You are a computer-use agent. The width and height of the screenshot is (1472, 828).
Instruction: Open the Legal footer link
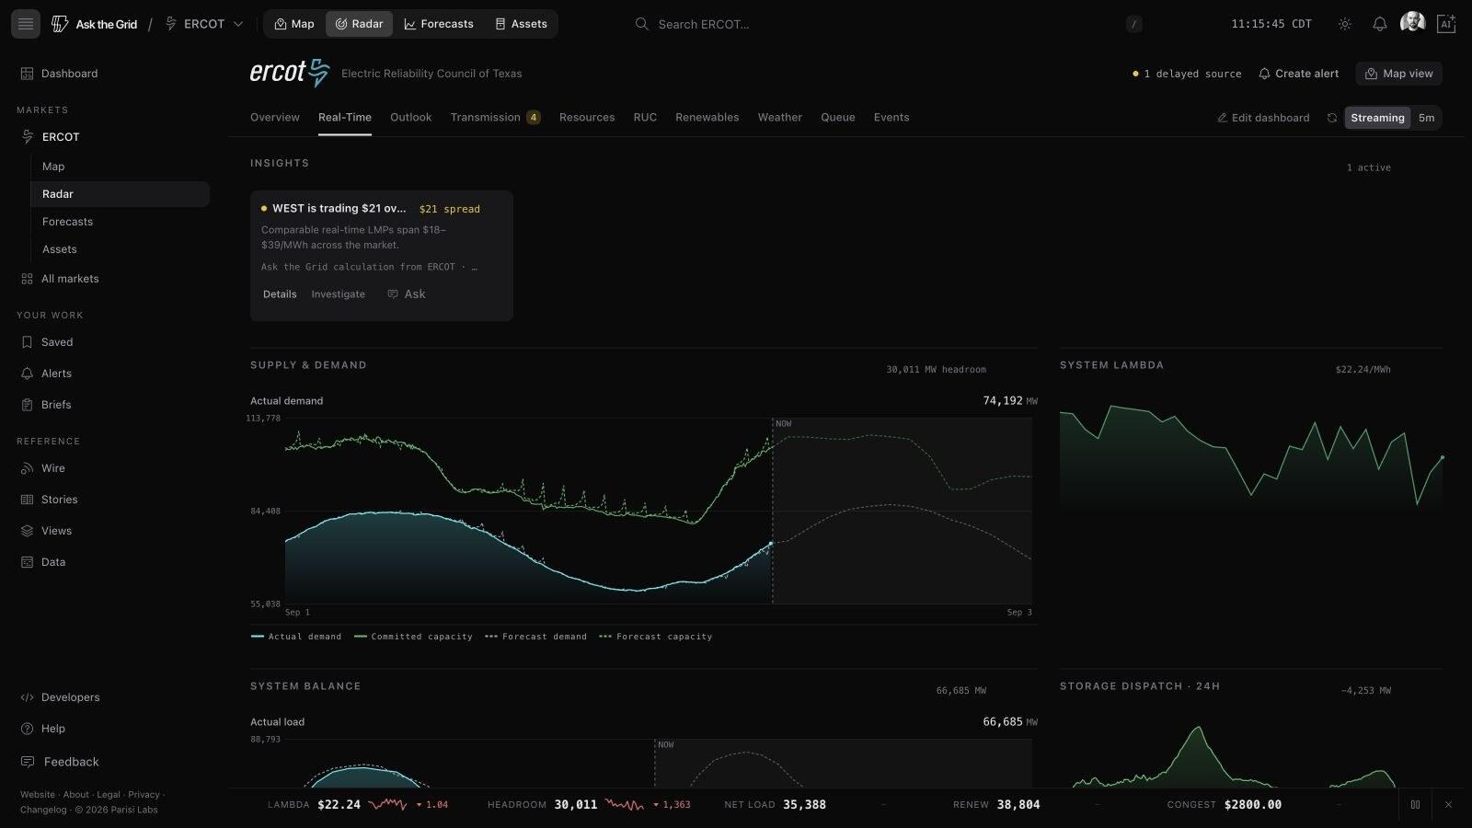[109, 795]
